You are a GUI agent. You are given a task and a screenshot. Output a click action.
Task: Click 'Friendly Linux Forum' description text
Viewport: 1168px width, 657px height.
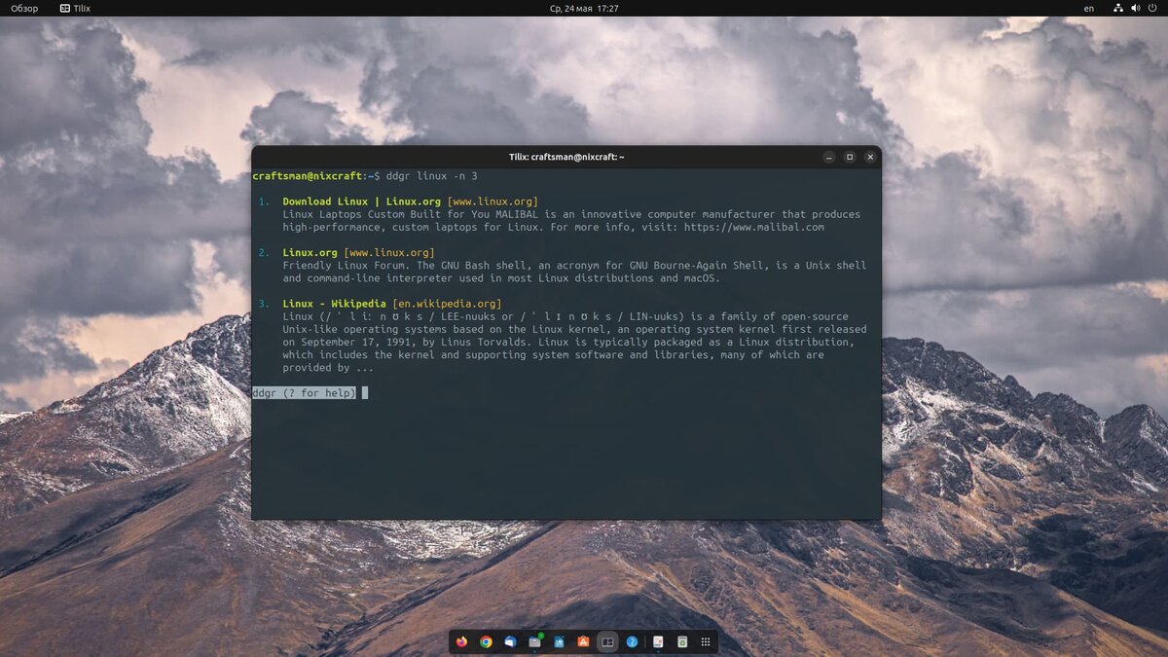click(x=344, y=265)
